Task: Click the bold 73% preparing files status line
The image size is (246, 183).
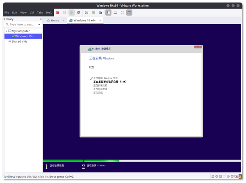Action: (110, 82)
